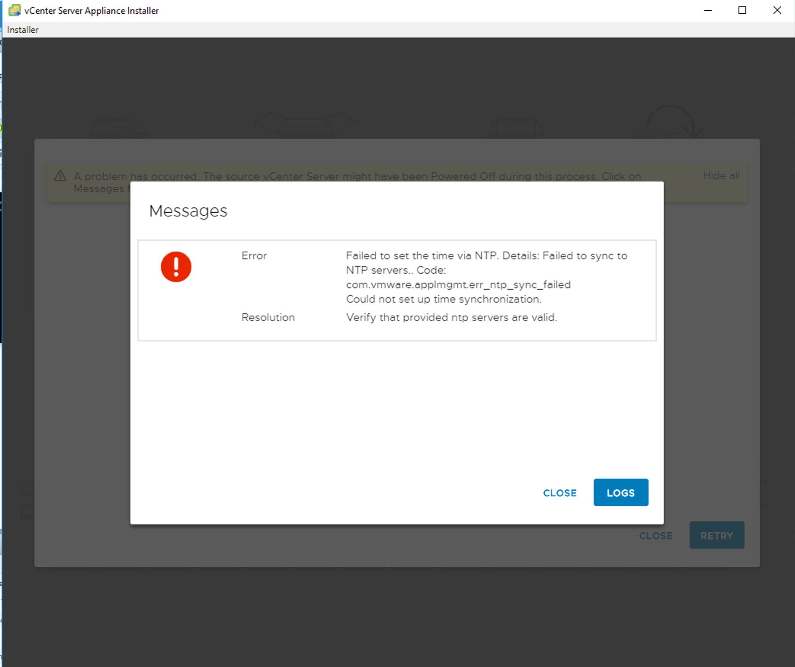Click the warning triangle icon in banner
Screen dimensions: 795x667
point(60,176)
